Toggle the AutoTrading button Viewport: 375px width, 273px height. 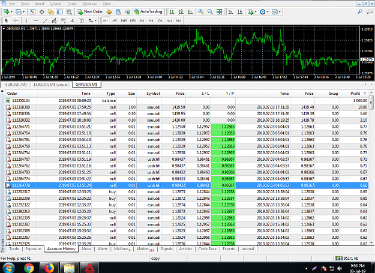148,12
